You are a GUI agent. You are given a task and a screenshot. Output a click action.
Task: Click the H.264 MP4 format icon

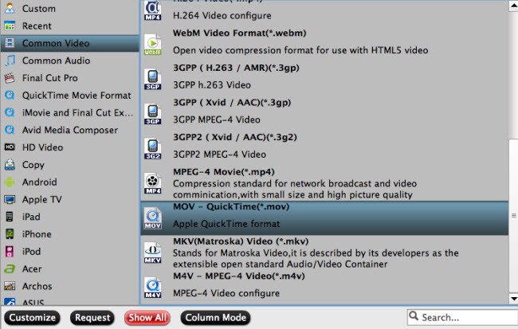pyautogui.click(x=153, y=10)
